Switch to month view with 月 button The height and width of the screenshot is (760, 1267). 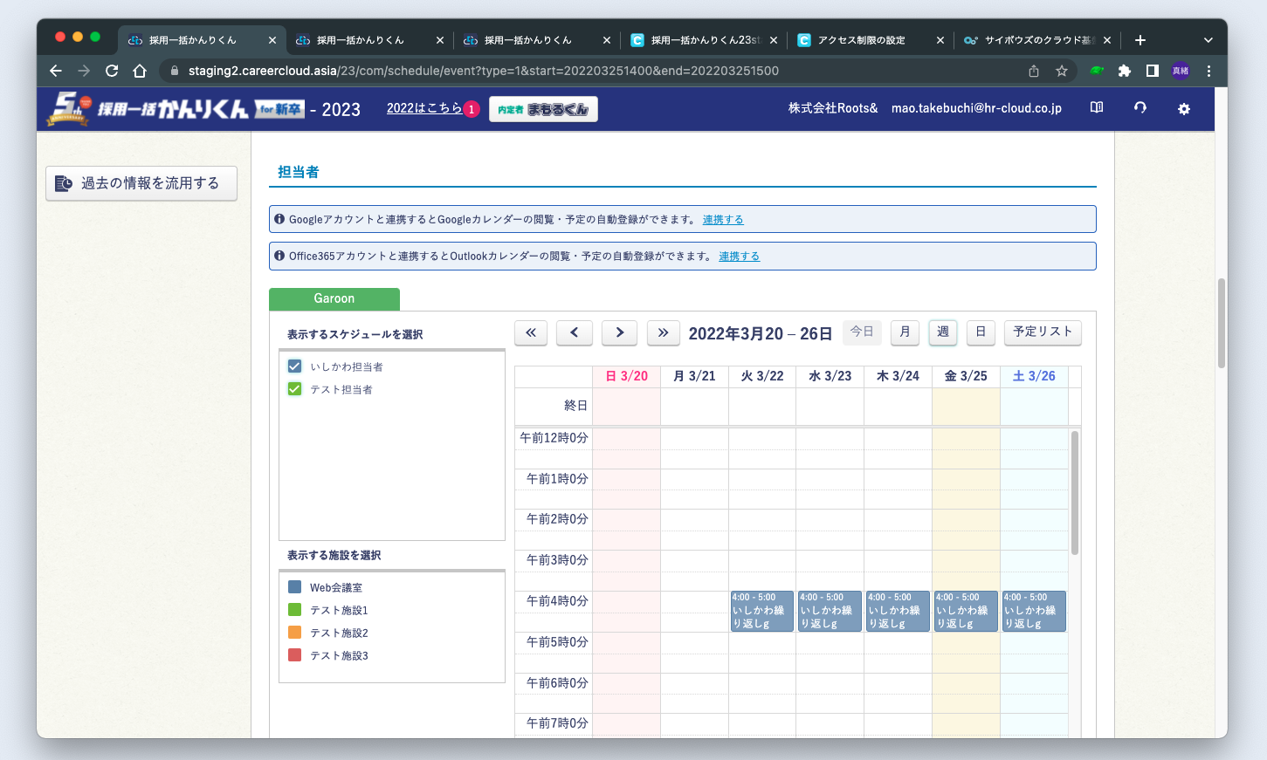click(905, 332)
